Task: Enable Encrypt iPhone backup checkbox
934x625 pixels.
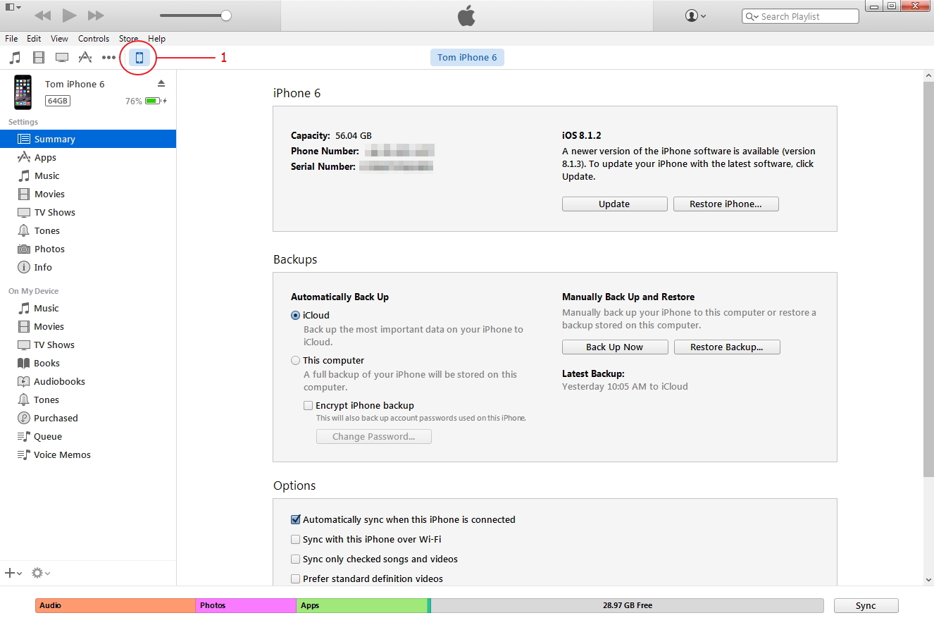Action: tap(308, 405)
